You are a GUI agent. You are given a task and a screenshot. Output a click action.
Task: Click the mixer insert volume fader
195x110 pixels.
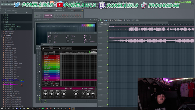click(40, 72)
